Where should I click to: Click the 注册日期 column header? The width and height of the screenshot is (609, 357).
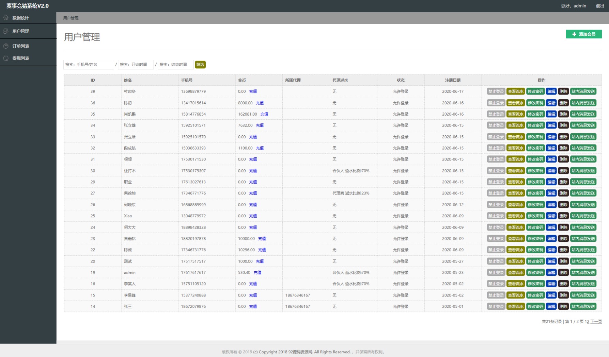tap(453, 80)
